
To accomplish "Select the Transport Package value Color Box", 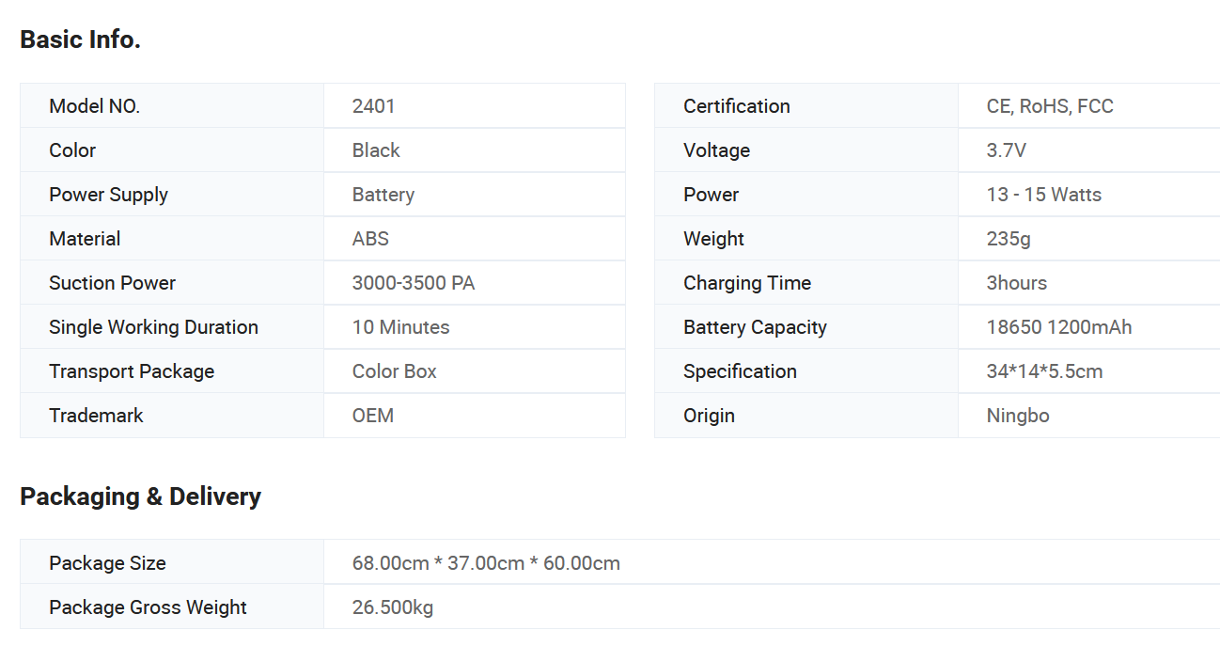I will [395, 371].
